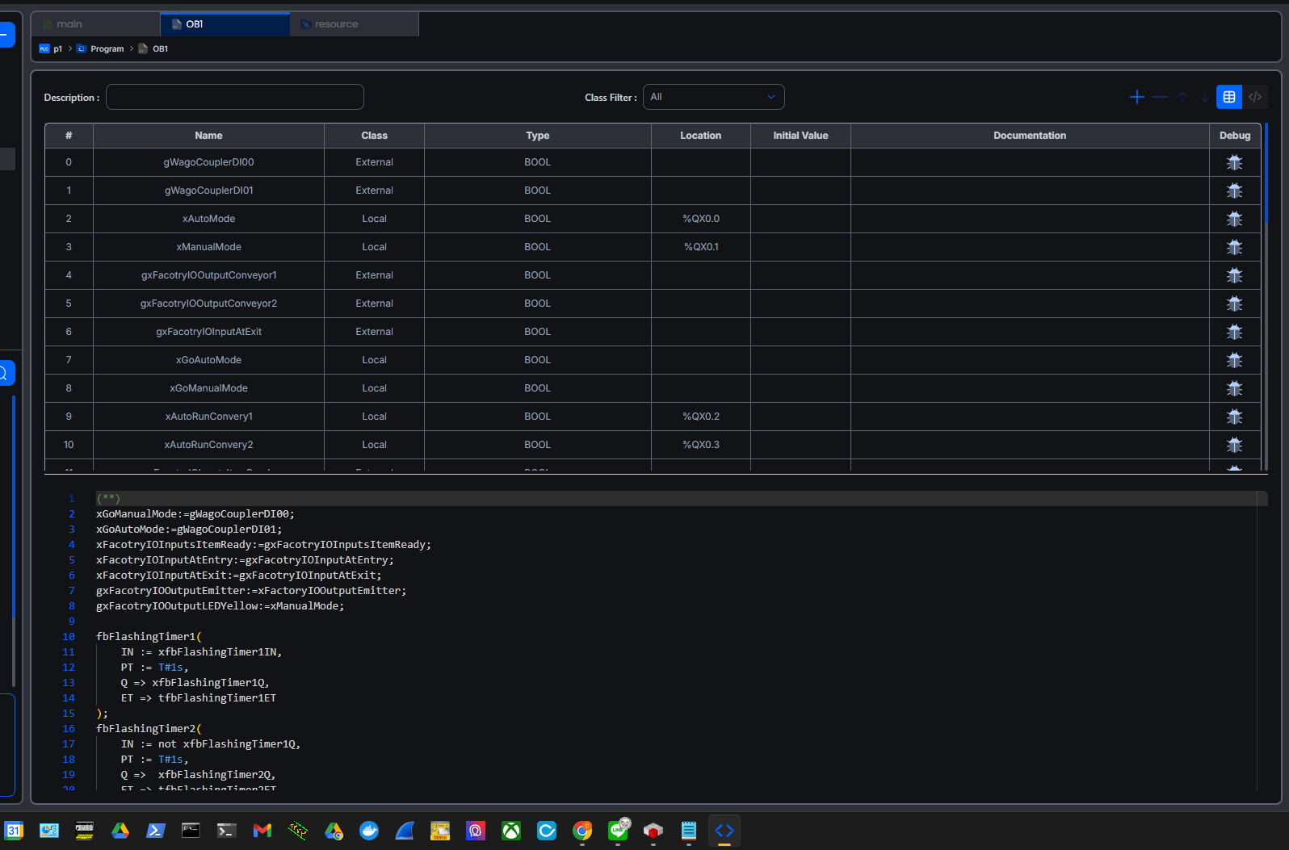Toggle debug for xAutoRunConvery1

click(x=1234, y=417)
